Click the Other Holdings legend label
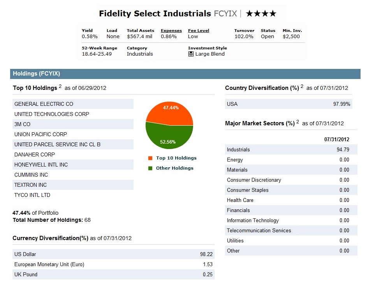Viewport: 366px width, 293px height. 174,168
